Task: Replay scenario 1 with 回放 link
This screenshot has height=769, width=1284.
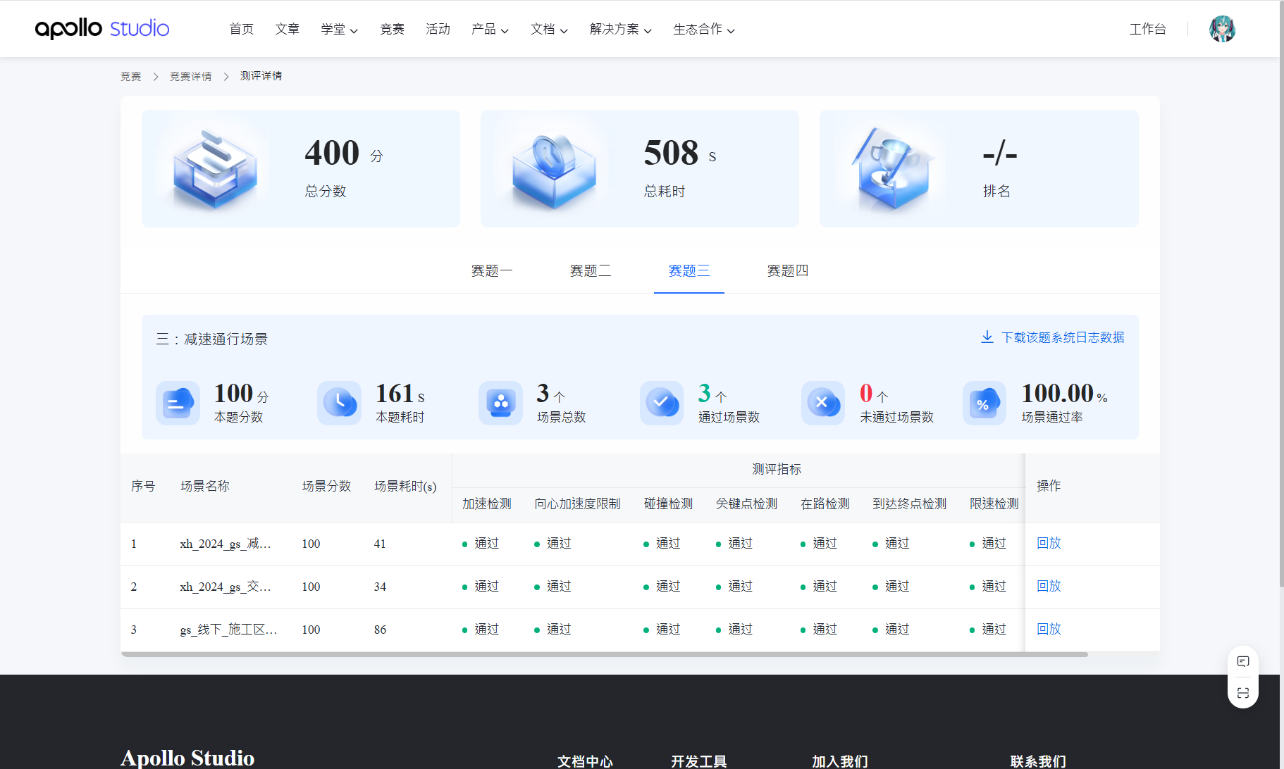Action: pos(1049,543)
